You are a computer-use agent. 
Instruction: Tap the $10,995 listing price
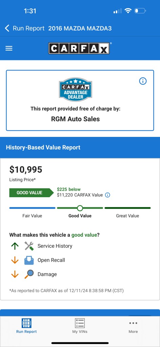pos(26,170)
